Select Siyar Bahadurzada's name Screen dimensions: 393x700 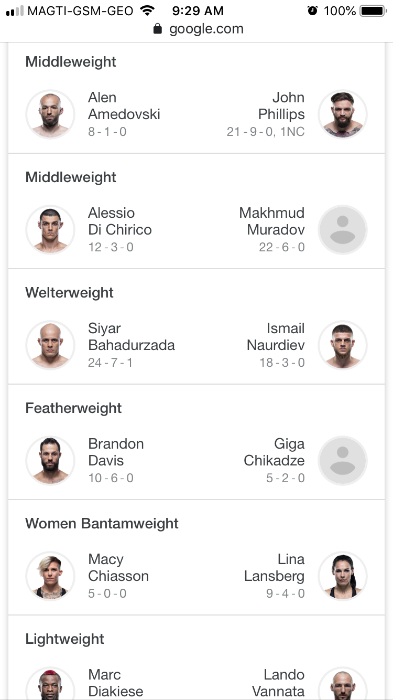click(131, 337)
